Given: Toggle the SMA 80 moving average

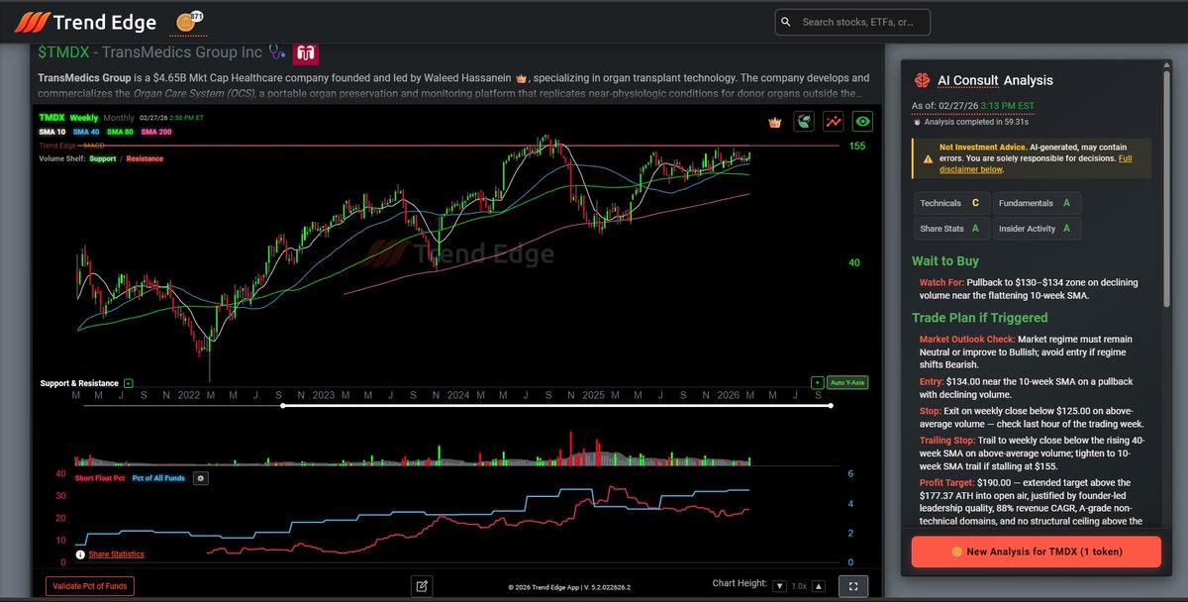Looking at the screenshot, I should 120,132.
